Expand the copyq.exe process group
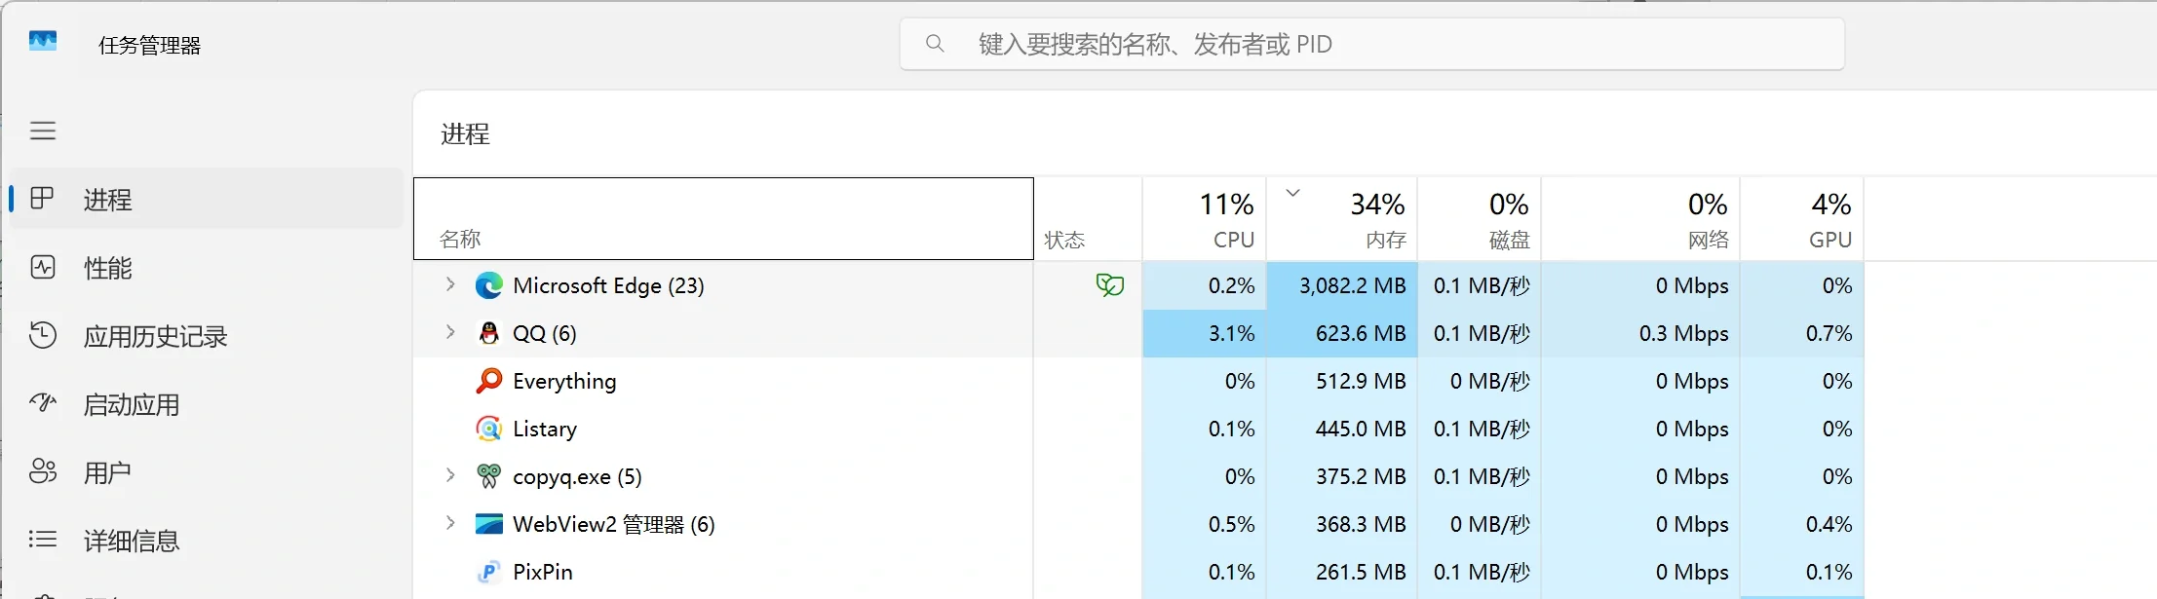2157x599 pixels. (450, 475)
